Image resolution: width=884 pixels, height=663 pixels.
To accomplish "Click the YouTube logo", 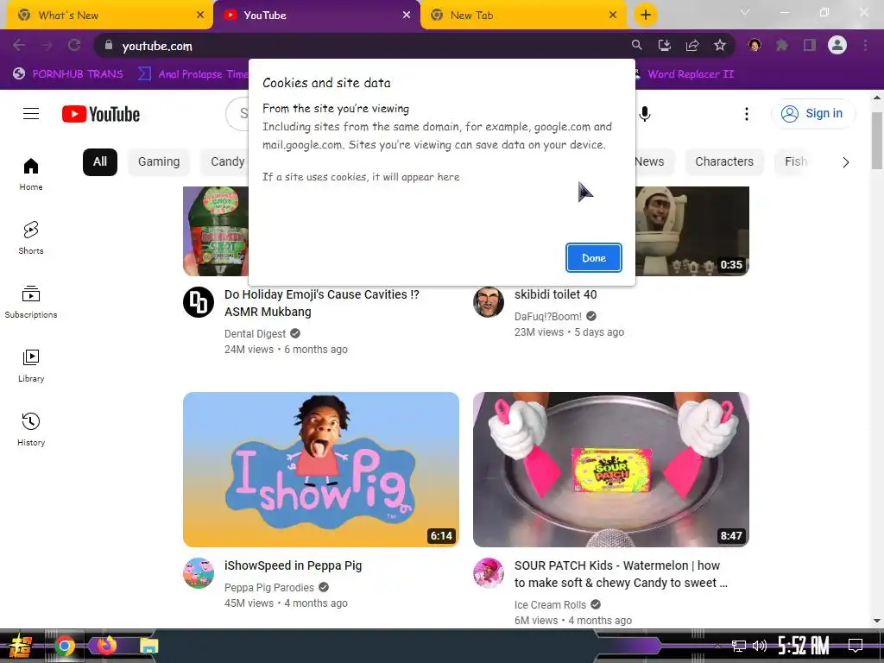I will tap(101, 114).
